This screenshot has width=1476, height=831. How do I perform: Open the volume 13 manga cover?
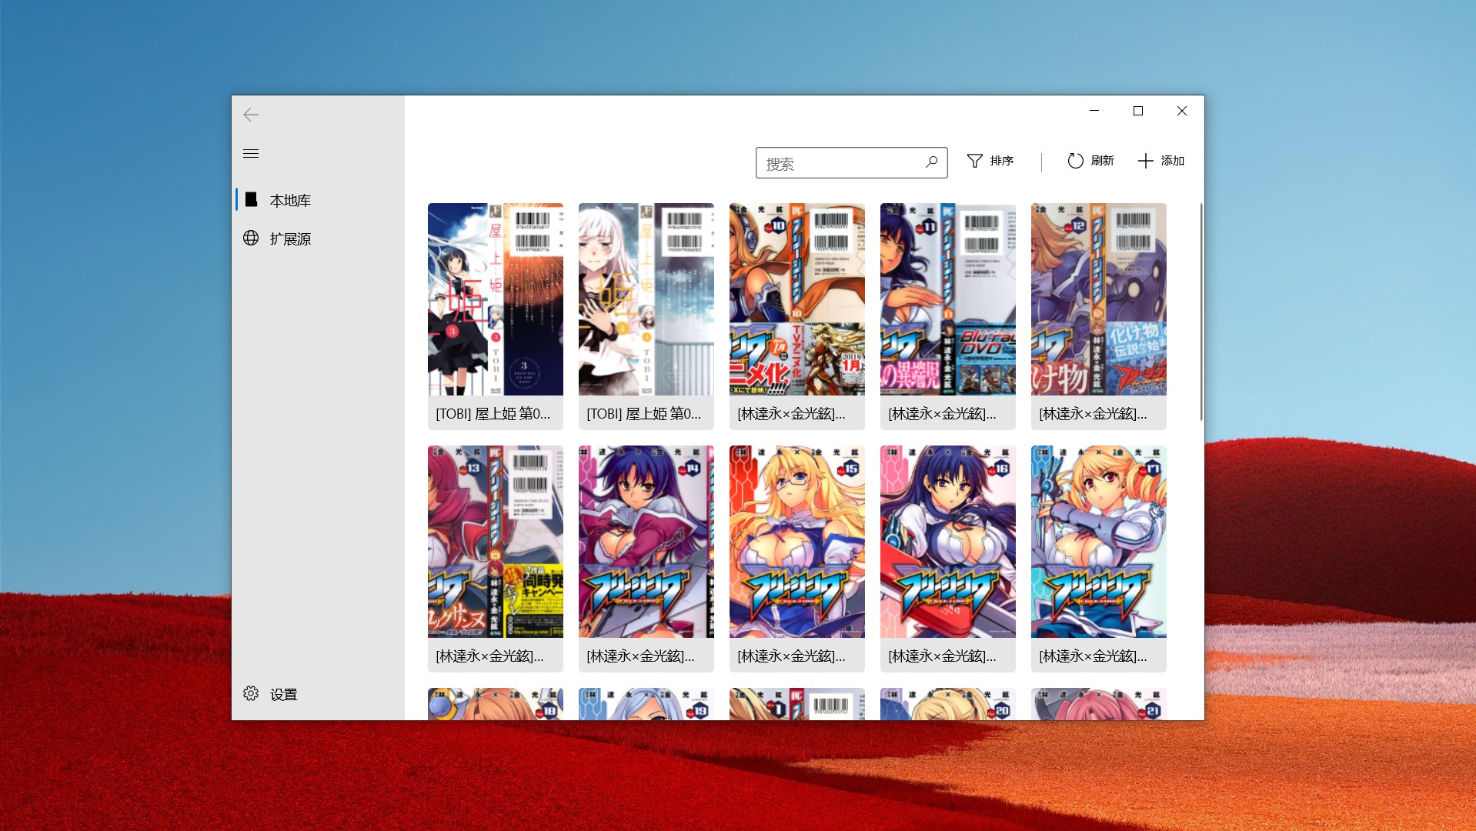point(496,542)
